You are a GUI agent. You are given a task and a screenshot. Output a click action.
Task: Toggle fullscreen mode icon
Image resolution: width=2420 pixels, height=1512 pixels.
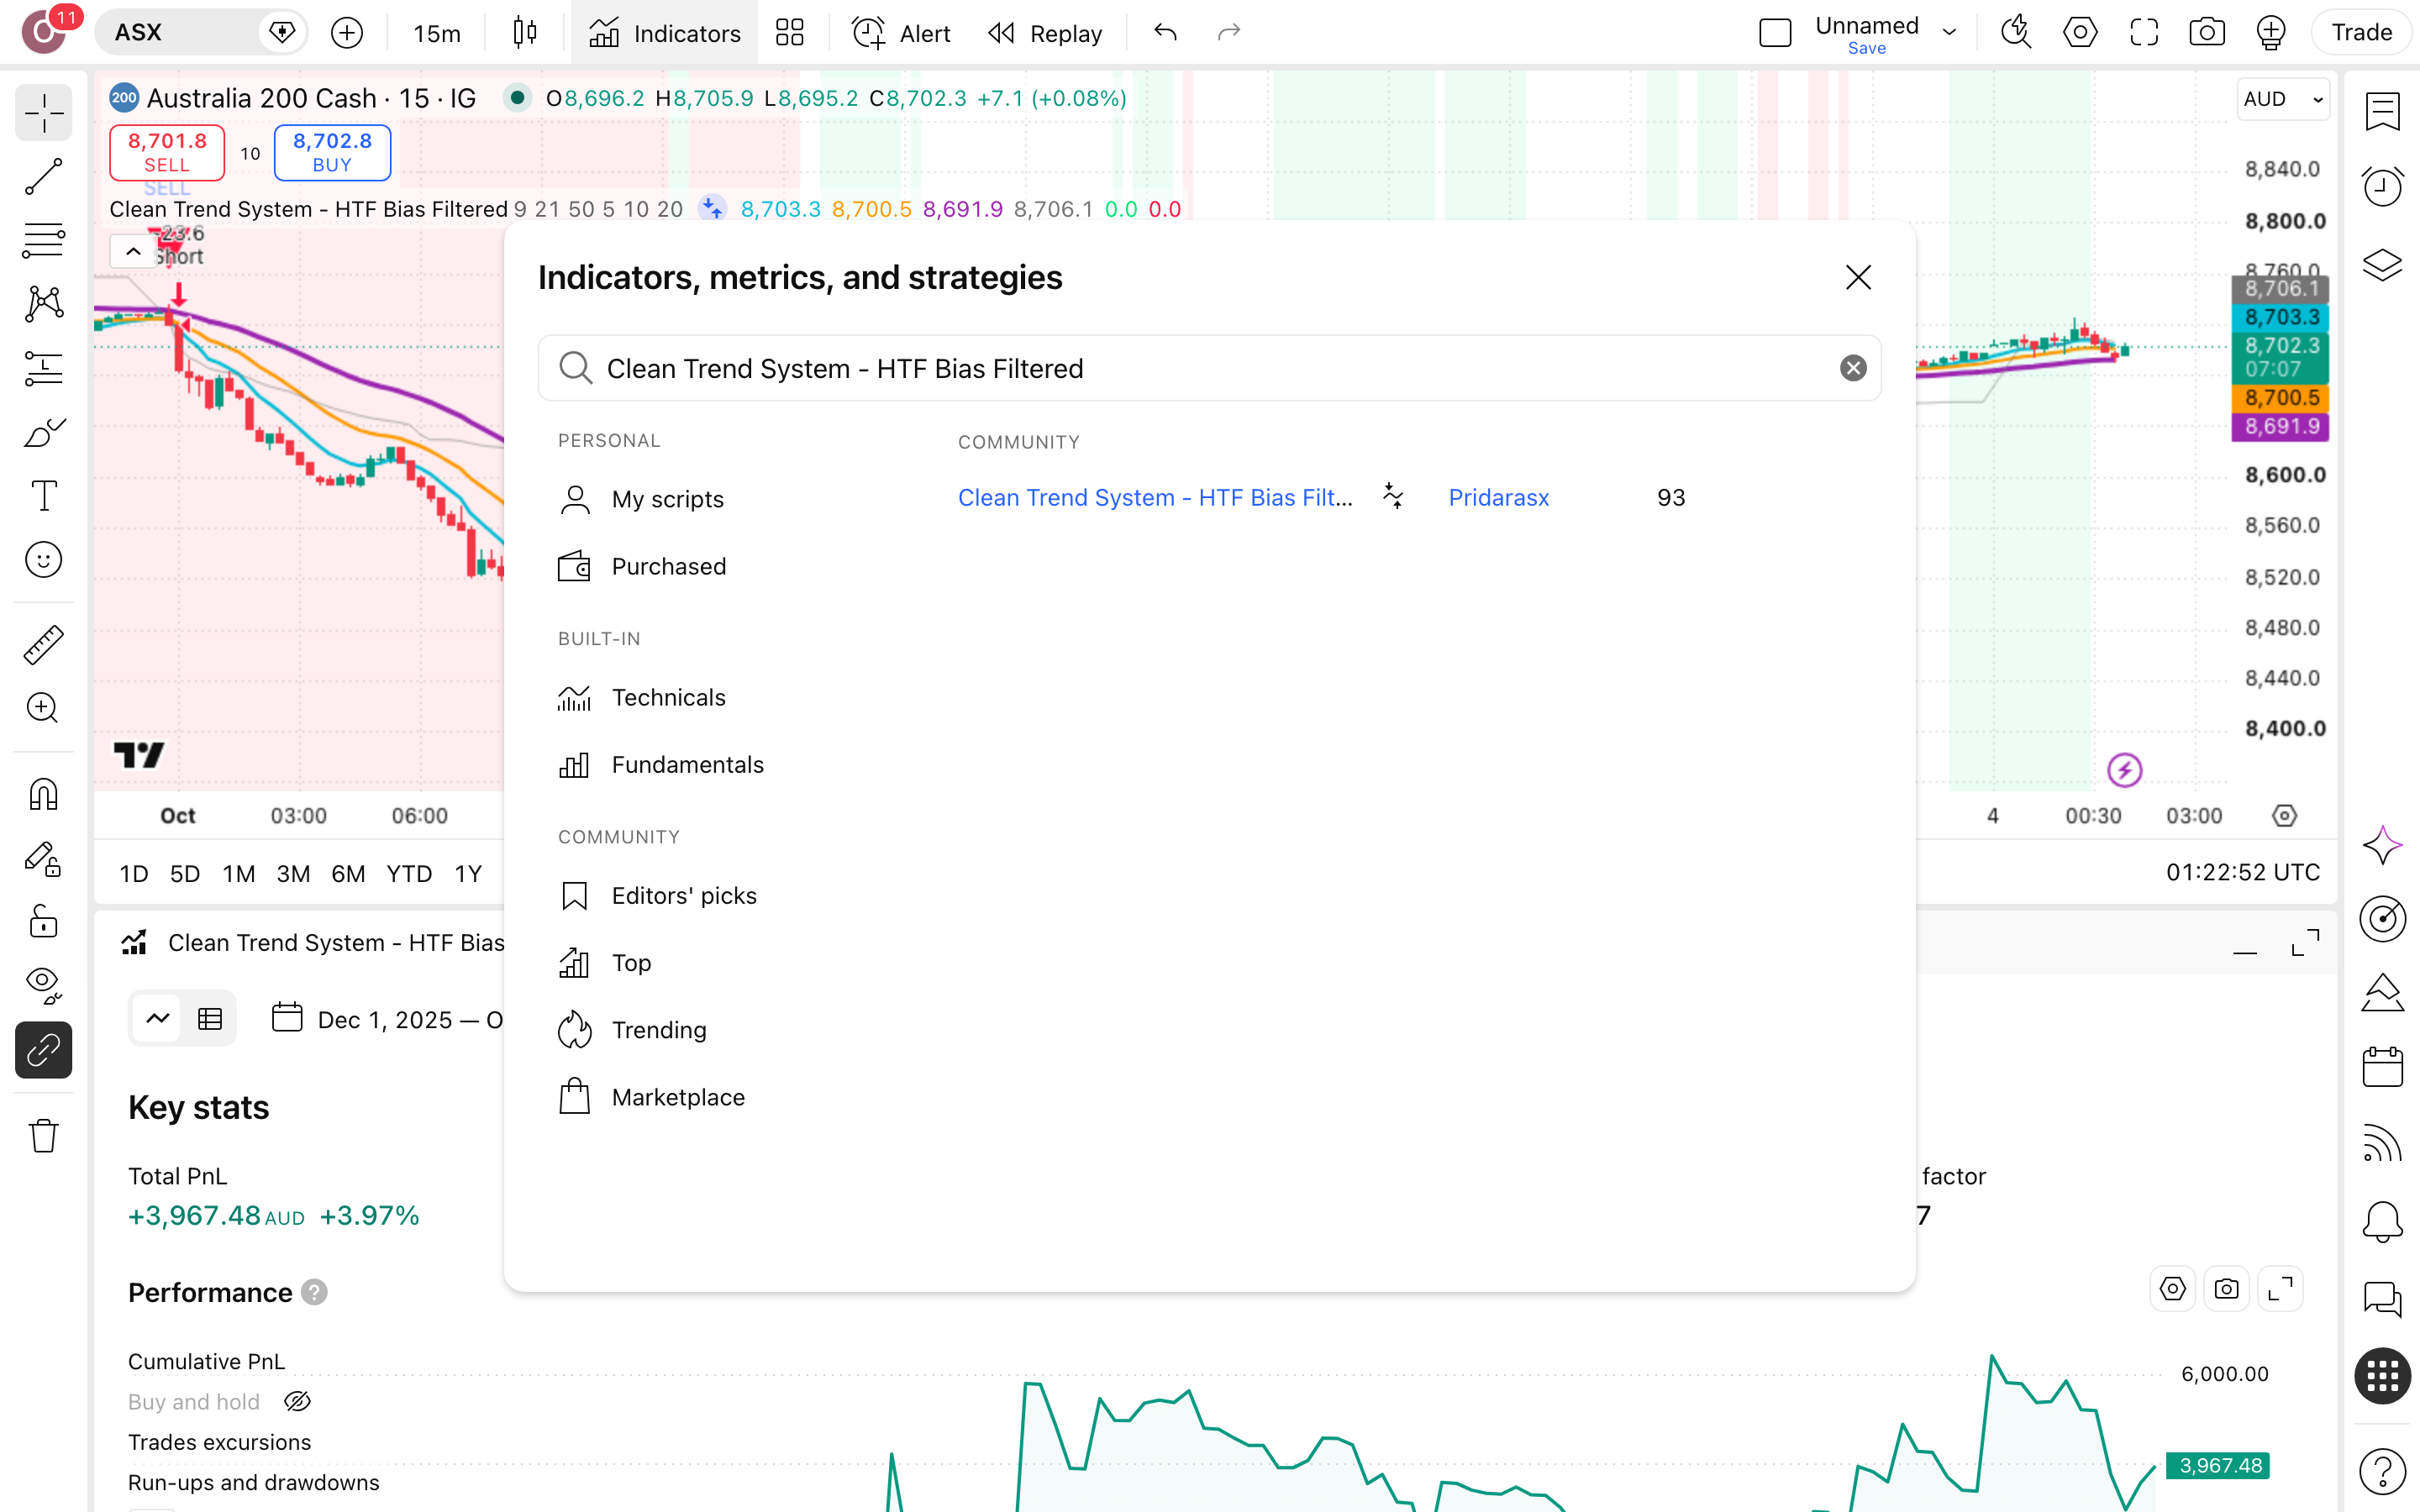tap(2143, 33)
